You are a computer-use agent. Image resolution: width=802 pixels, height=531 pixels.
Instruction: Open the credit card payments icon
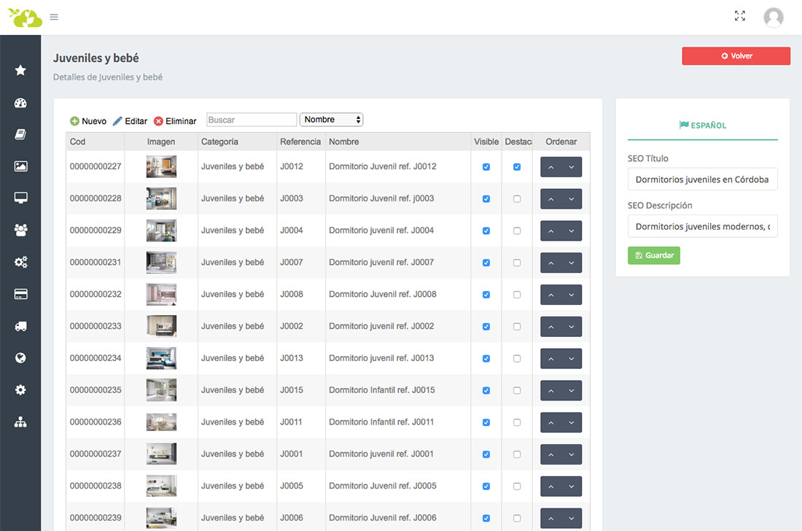coord(20,294)
